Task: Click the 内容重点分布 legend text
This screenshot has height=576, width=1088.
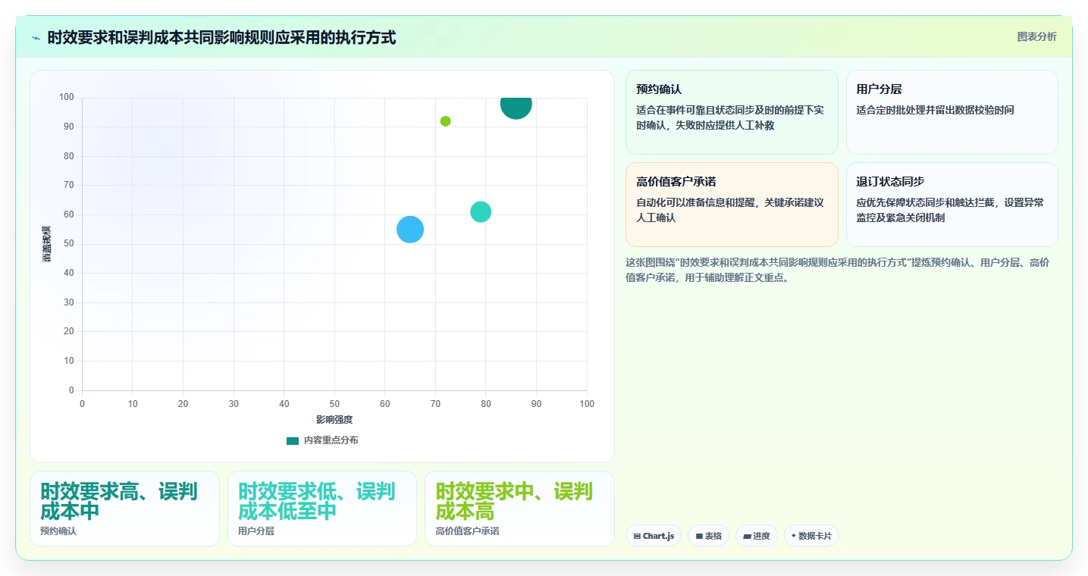Action: tap(331, 440)
